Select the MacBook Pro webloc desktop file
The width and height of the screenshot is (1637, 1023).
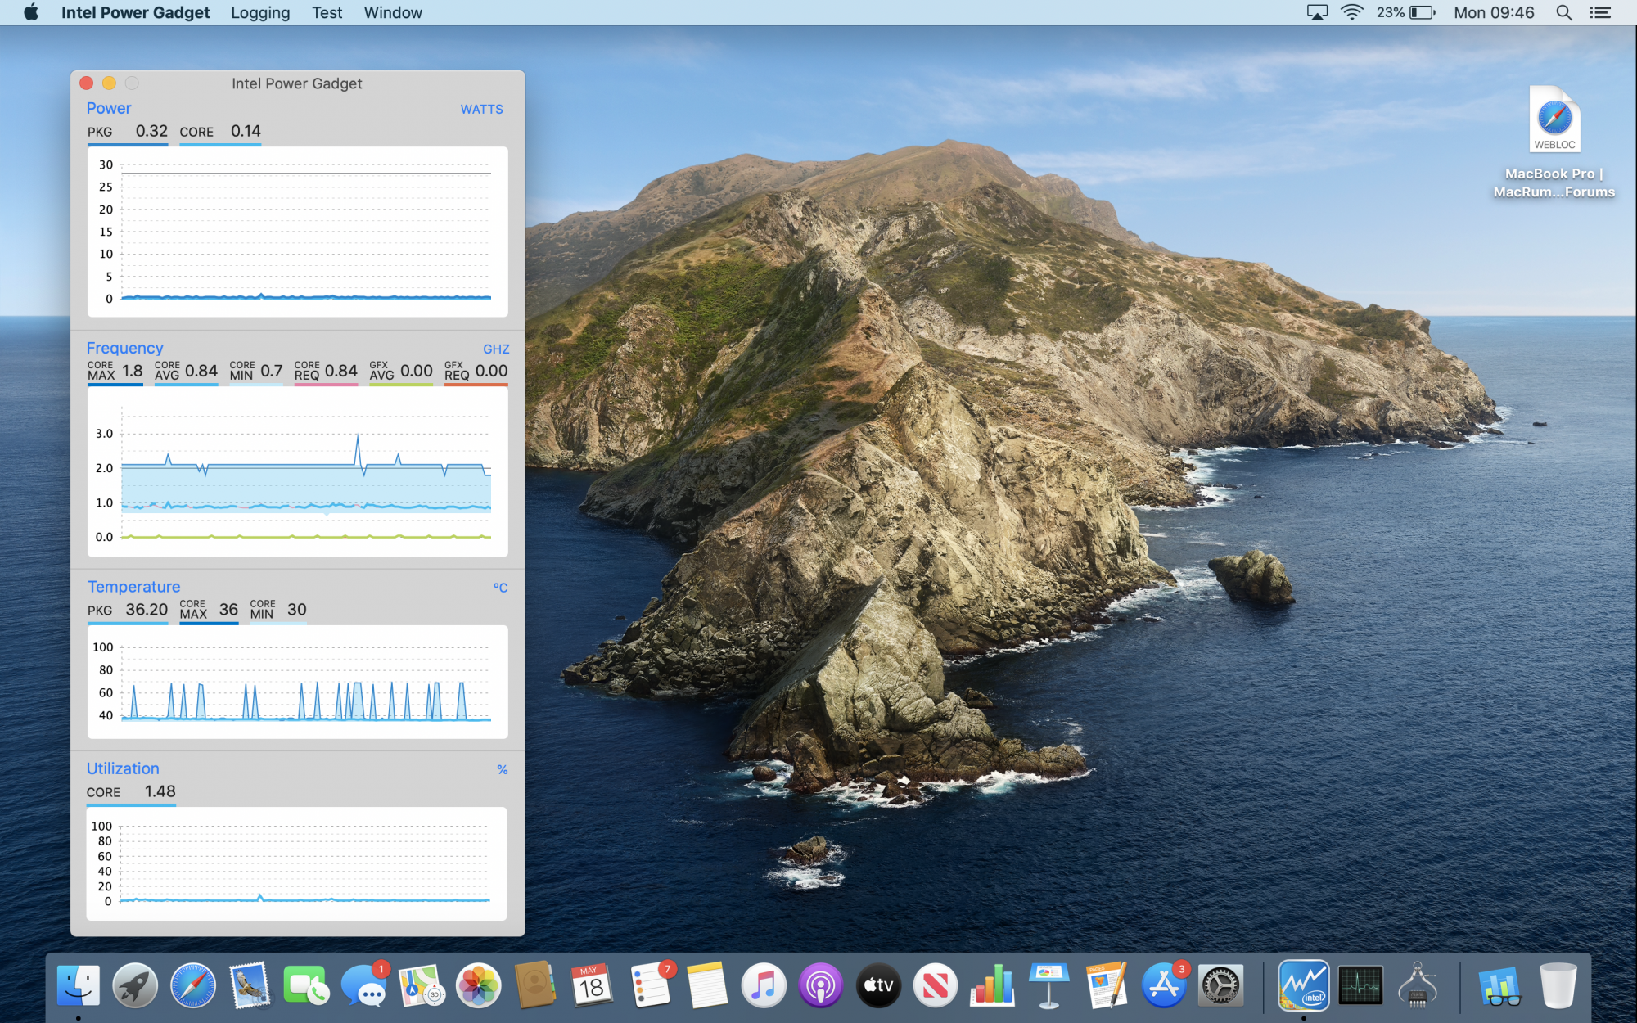coord(1554,120)
